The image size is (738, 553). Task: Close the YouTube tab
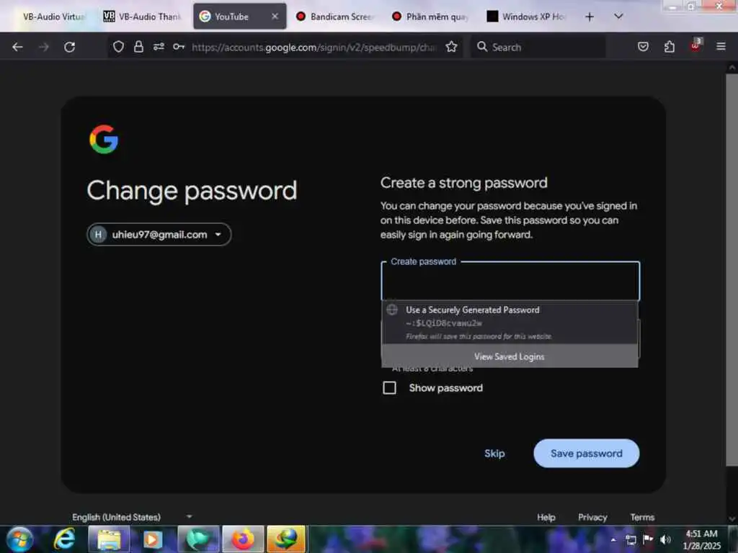[275, 17]
